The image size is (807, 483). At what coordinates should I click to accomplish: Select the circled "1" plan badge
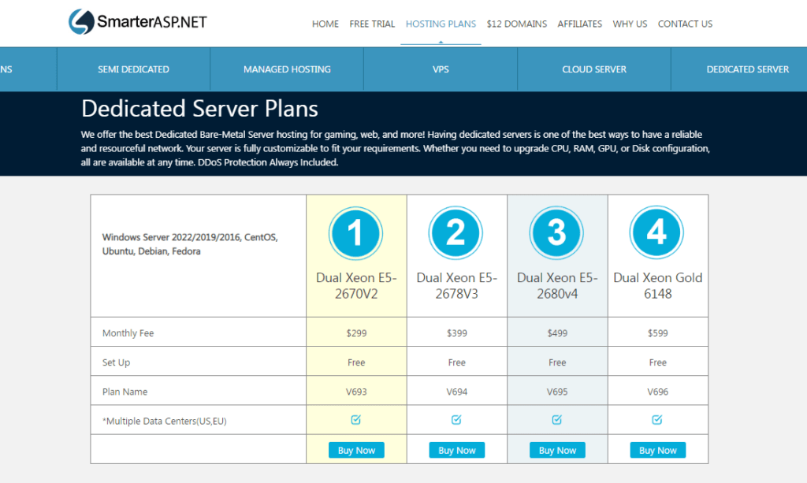pyautogui.click(x=356, y=232)
